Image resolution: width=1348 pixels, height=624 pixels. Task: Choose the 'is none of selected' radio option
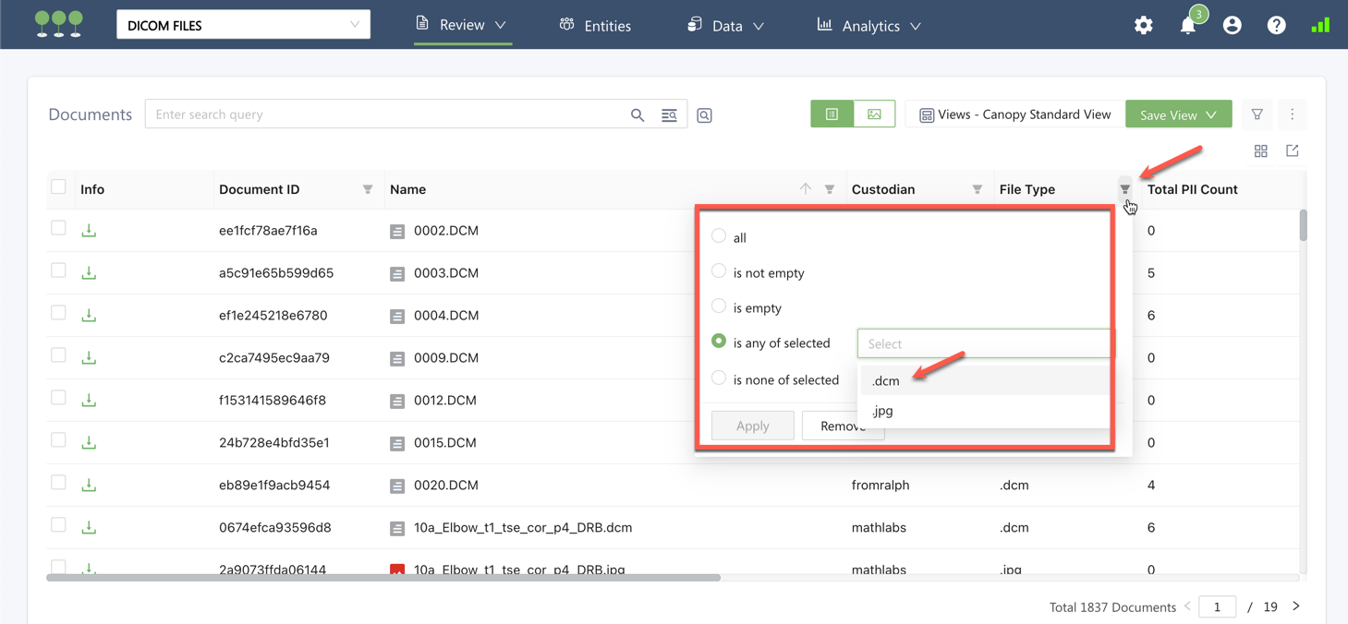pos(719,378)
